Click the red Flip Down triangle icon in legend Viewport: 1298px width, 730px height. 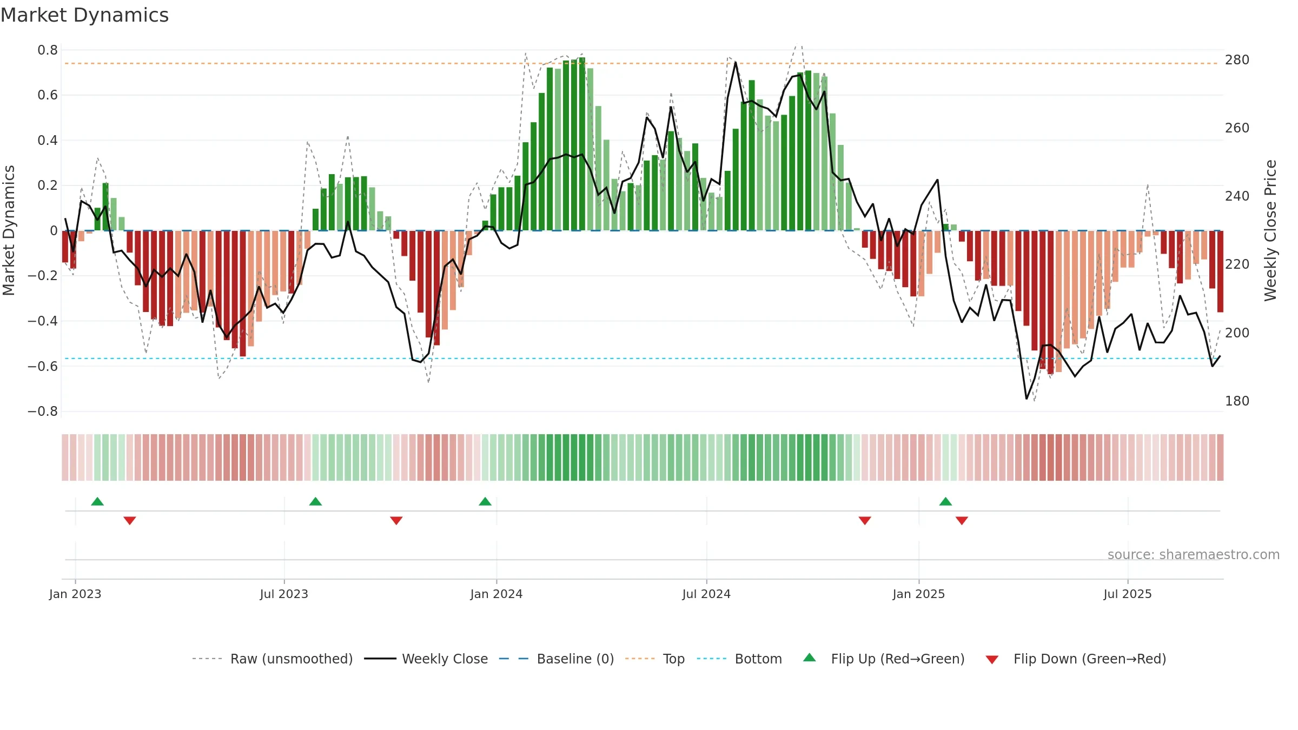(x=992, y=660)
